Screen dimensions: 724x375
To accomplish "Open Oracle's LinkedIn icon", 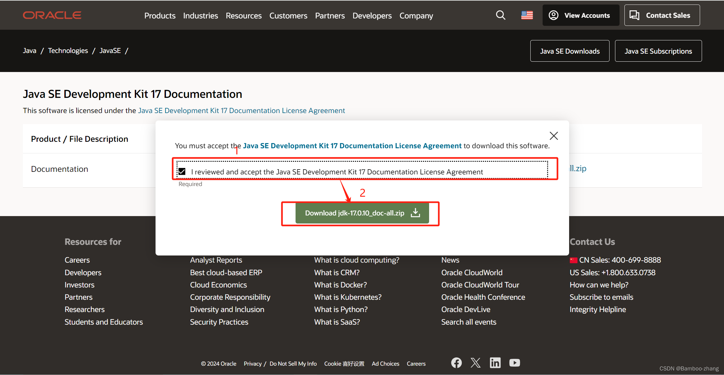I will (x=495, y=363).
